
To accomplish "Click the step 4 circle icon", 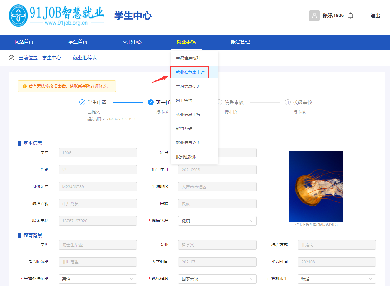I will coord(288,102).
